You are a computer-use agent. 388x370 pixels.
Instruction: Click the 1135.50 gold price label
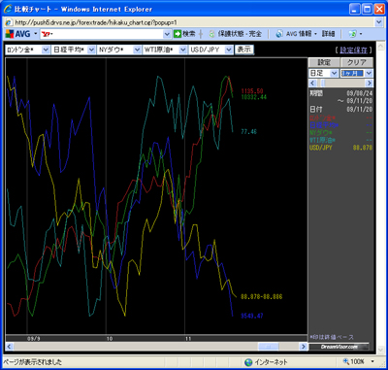[x=252, y=91]
